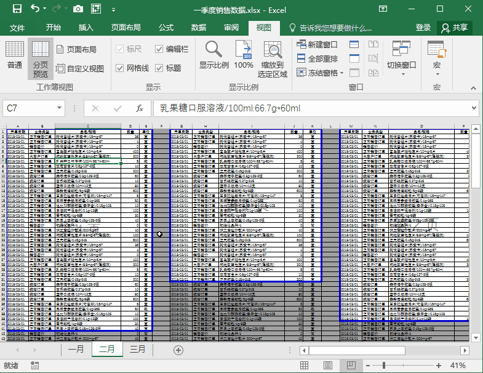Click the fx insert function icon

(x=140, y=108)
